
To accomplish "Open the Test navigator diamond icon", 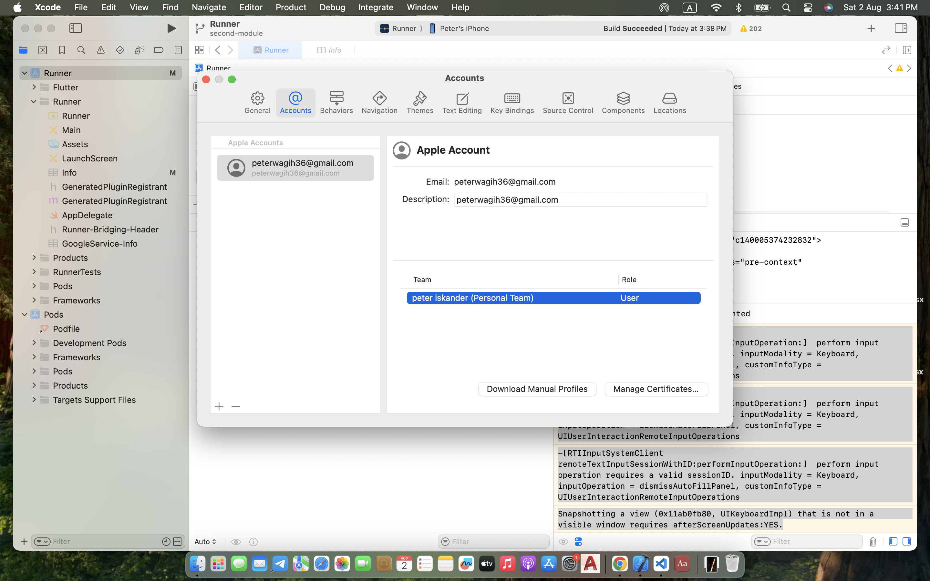I will pos(120,50).
